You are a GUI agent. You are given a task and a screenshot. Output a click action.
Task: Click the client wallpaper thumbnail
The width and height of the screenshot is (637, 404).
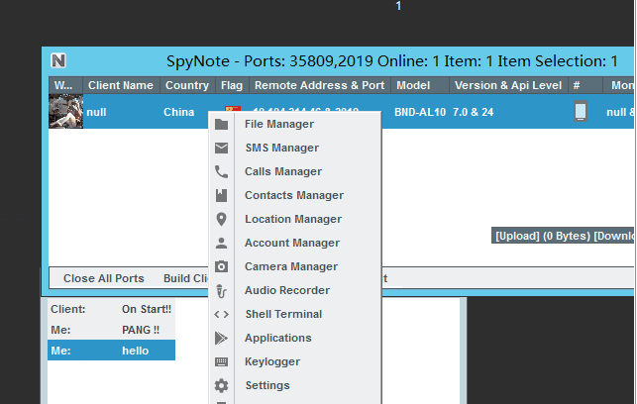65,111
